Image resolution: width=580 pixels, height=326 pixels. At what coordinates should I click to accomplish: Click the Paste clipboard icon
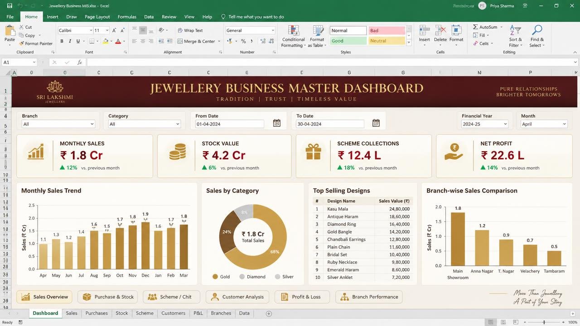click(10, 31)
